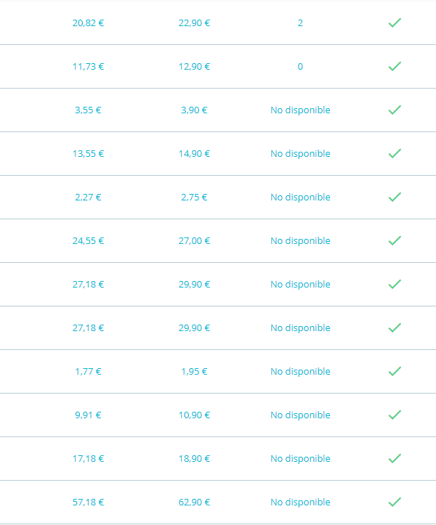The width and height of the screenshot is (436, 525).
Task: Click the quantity 0 in the 11,73 € row
Action: tap(300, 66)
